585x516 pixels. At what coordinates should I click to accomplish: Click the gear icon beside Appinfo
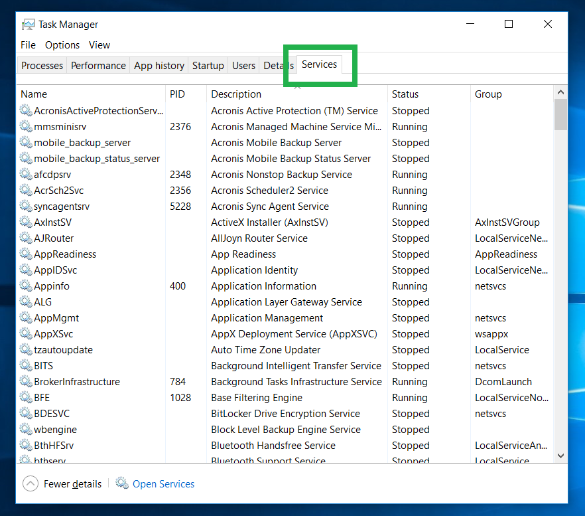(x=26, y=286)
